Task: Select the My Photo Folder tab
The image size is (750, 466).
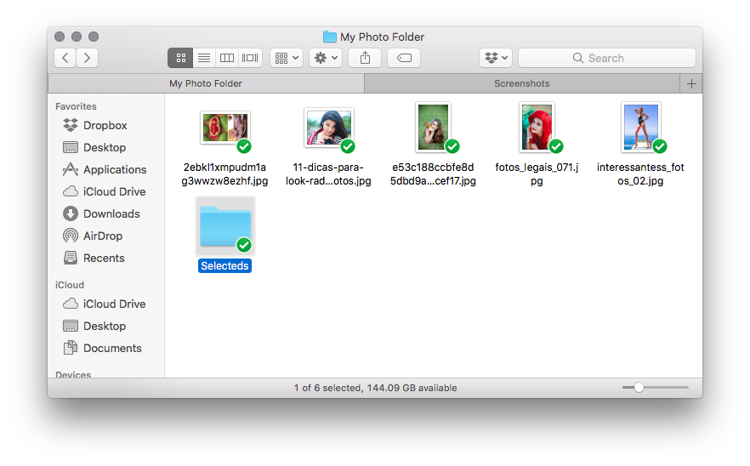Action: click(x=206, y=83)
